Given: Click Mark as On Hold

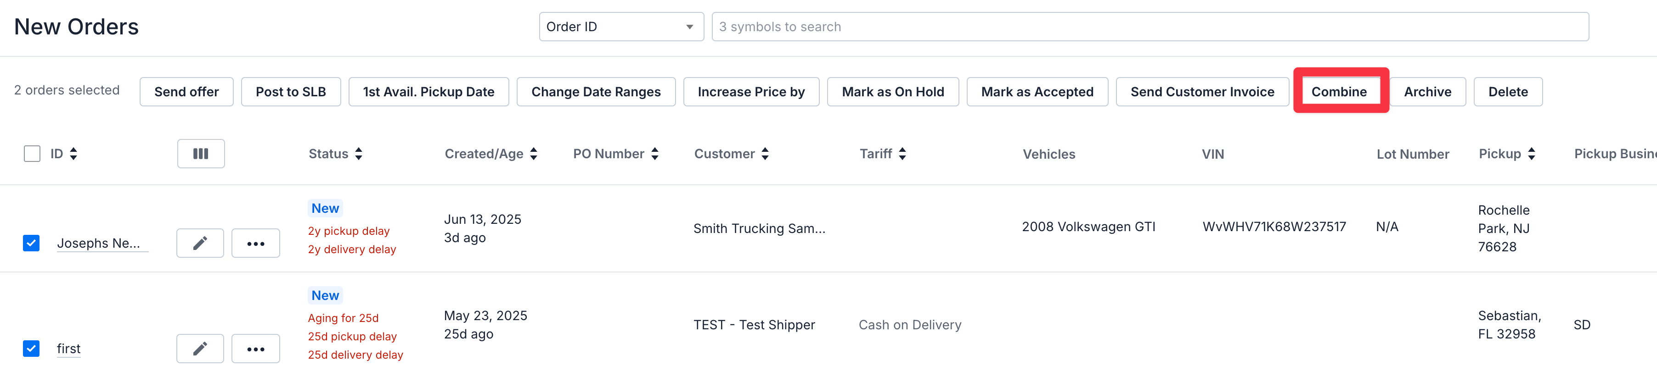Looking at the screenshot, I should point(892,92).
